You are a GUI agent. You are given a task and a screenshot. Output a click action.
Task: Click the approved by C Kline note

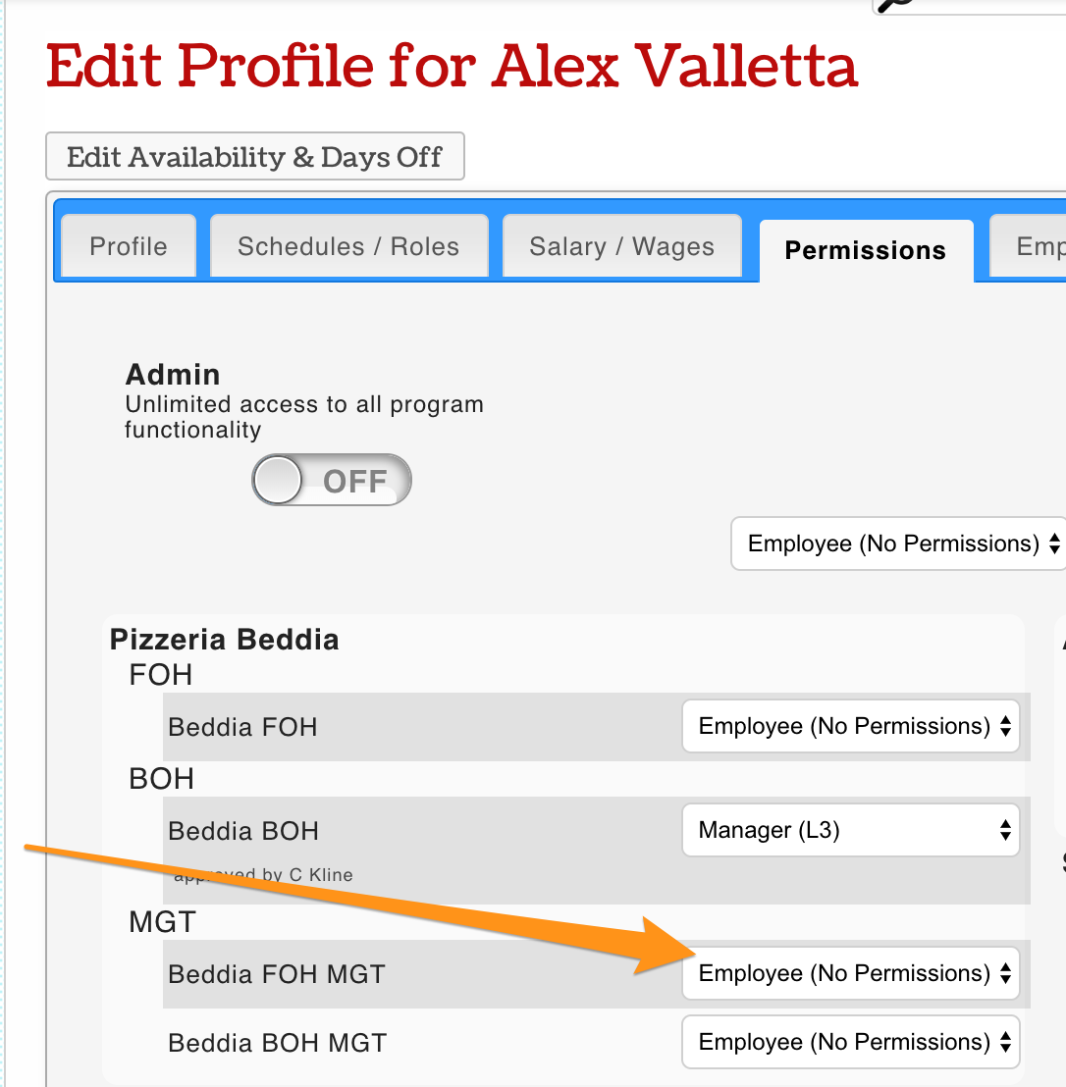[263, 875]
